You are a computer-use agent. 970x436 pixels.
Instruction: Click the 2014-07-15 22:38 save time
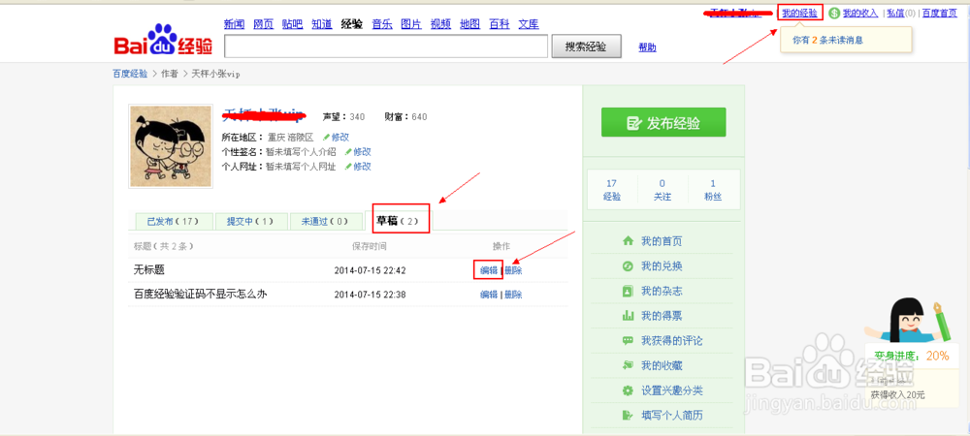tap(370, 295)
